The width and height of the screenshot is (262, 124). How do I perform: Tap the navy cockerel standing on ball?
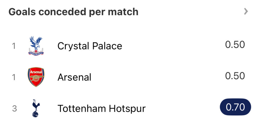tap(36, 108)
